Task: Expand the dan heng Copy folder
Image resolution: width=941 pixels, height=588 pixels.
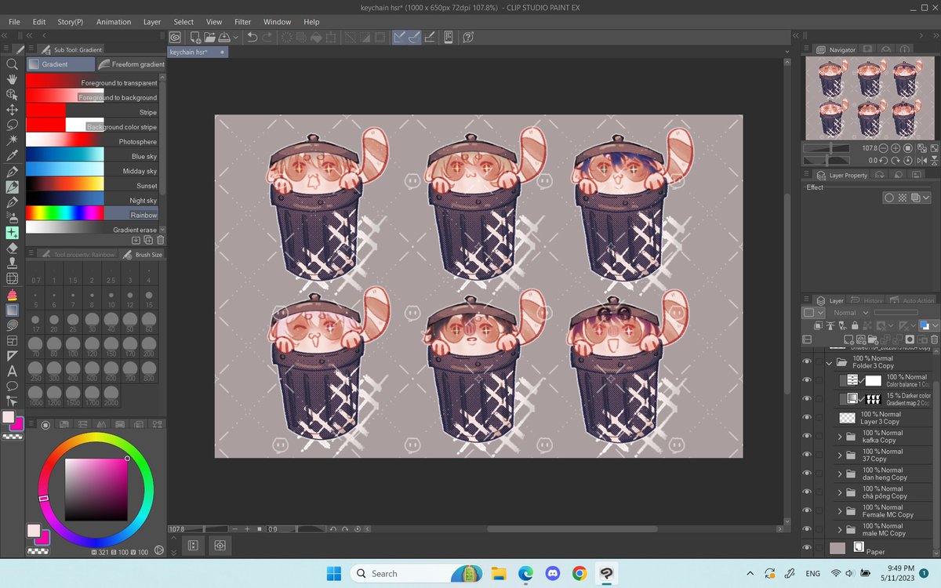Action: coord(840,474)
